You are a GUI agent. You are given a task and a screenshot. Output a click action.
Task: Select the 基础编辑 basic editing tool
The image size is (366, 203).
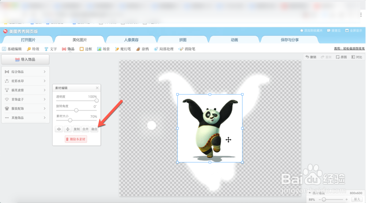click(12, 49)
